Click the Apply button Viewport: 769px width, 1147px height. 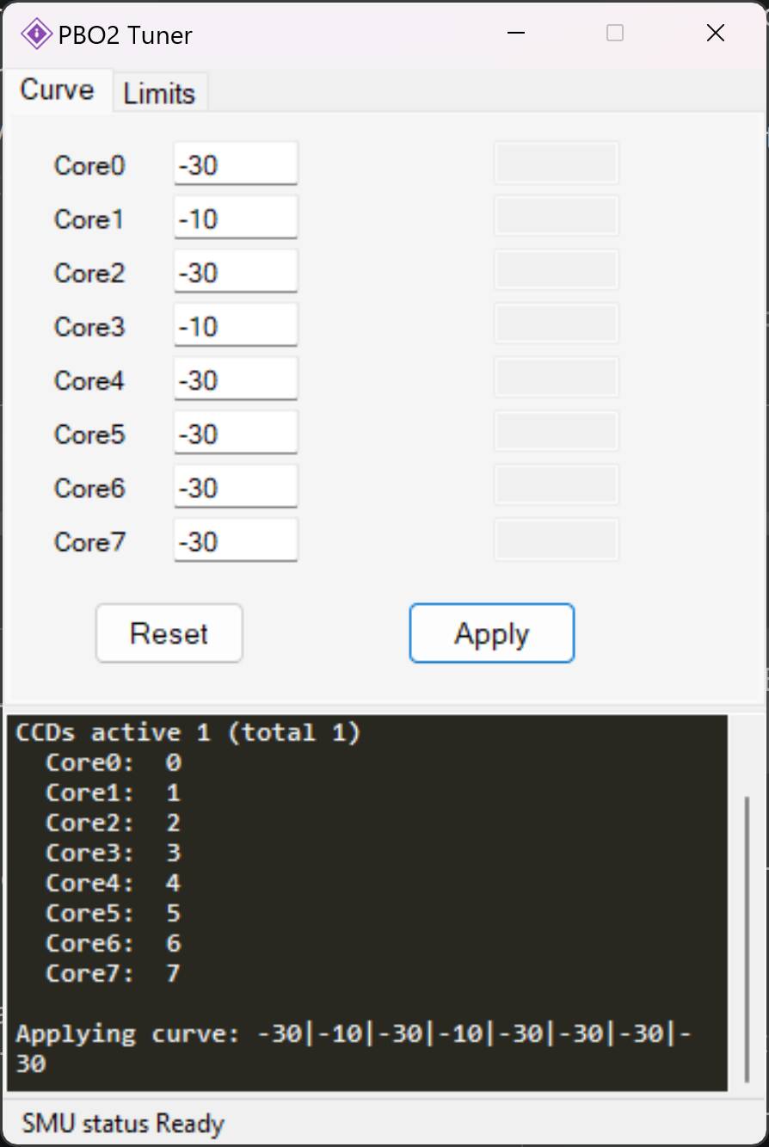491,633
